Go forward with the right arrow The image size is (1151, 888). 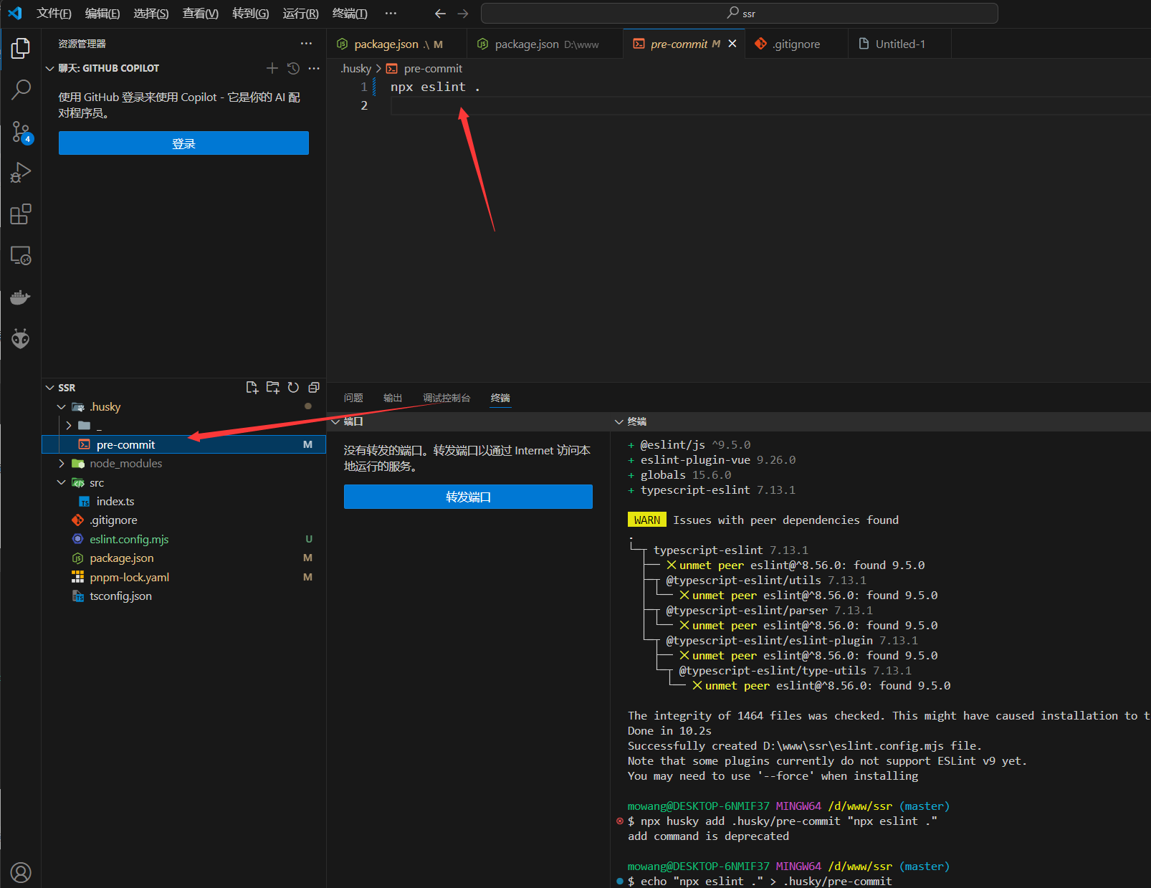click(463, 14)
